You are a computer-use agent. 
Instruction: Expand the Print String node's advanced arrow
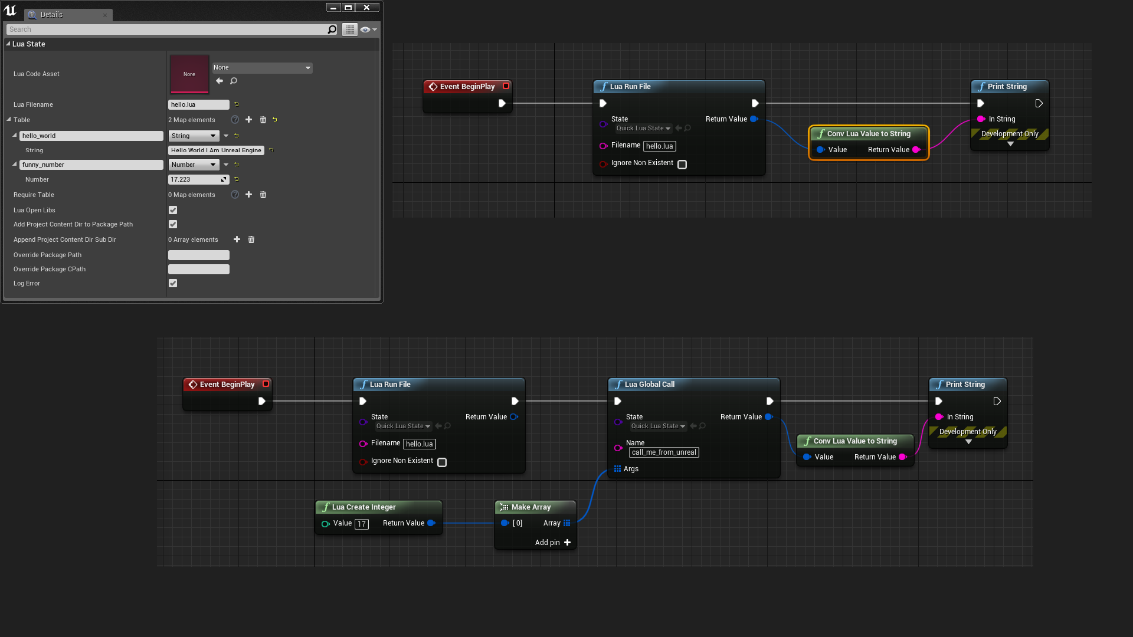pyautogui.click(x=1010, y=144)
